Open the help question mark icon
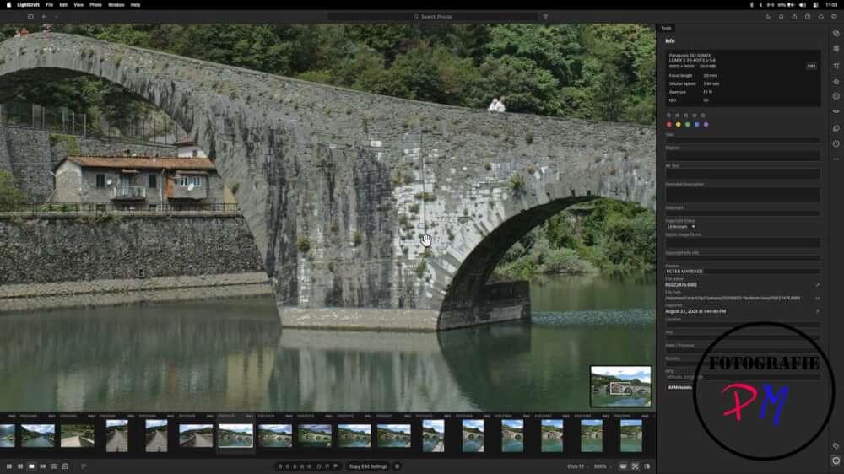The width and height of the screenshot is (844, 474). coord(808,17)
